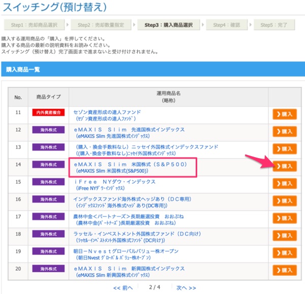Open 農林中金 長期厳選投資 おおぶね link
Image resolution: width=305 pixels, height=294 pixels.
tap(129, 219)
